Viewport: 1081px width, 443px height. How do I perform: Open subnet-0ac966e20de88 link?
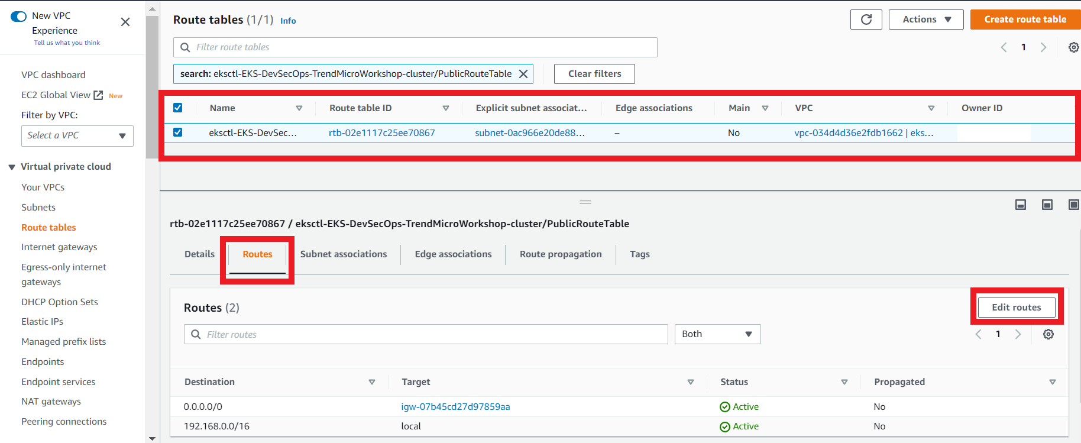[x=530, y=132]
